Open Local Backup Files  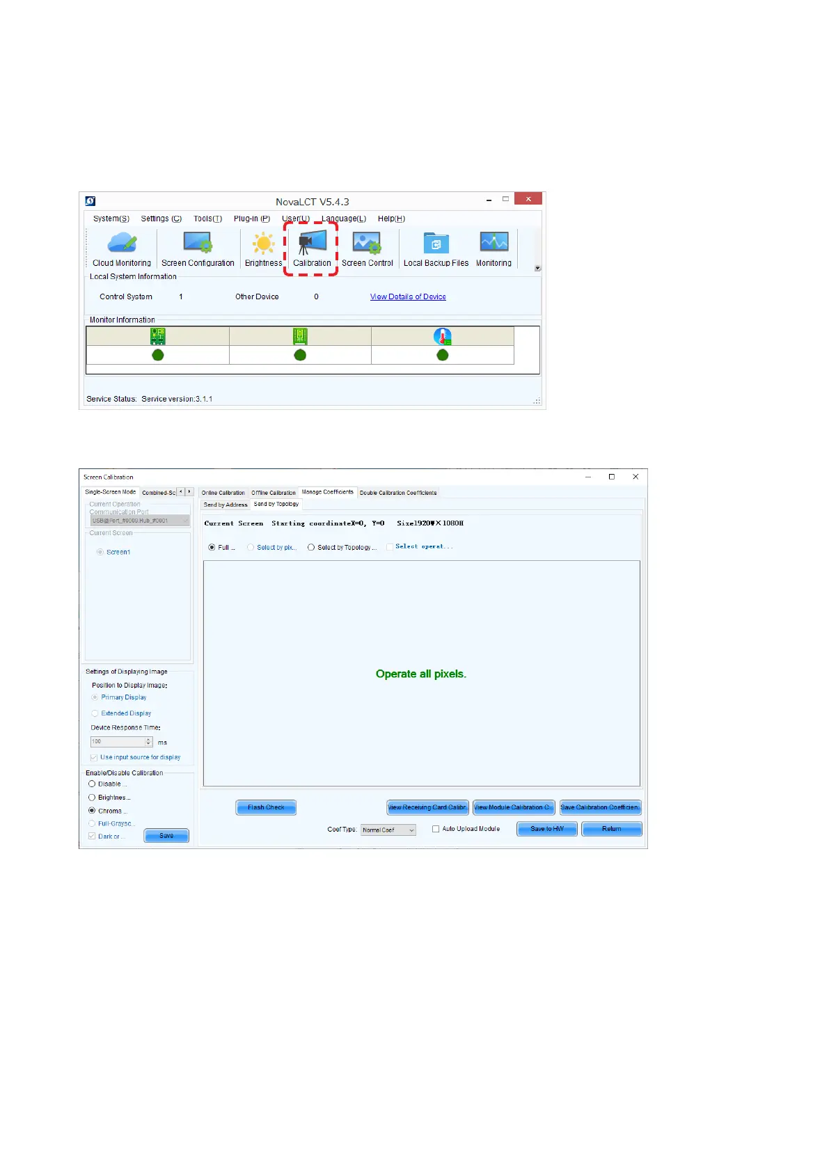[x=436, y=244]
